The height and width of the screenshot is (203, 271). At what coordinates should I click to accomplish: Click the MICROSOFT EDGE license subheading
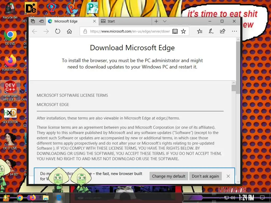(x=53, y=105)
